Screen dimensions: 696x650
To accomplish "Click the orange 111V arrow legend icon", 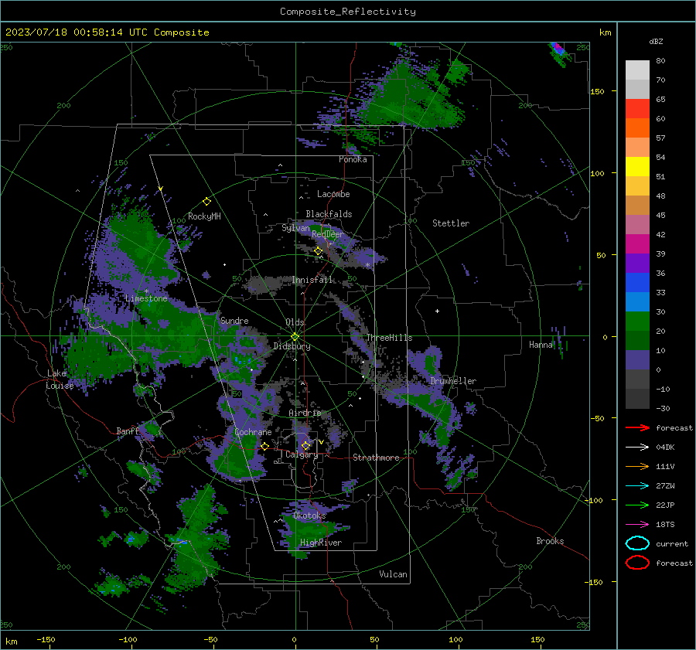I will coord(637,466).
